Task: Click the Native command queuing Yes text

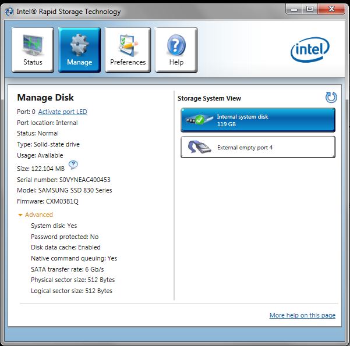Action: (74, 258)
